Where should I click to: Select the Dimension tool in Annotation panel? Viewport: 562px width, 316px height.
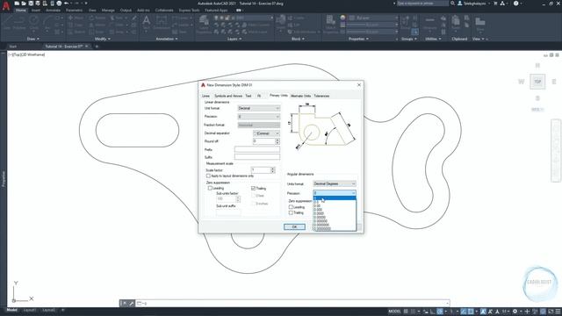[162, 22]
